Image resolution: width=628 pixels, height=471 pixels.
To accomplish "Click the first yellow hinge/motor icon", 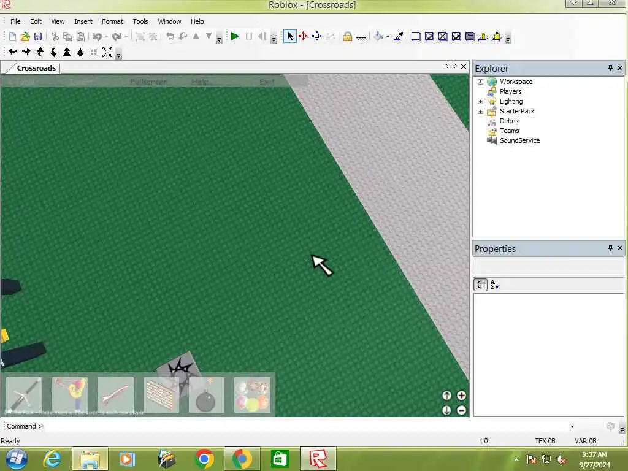I will pos(483,36).
